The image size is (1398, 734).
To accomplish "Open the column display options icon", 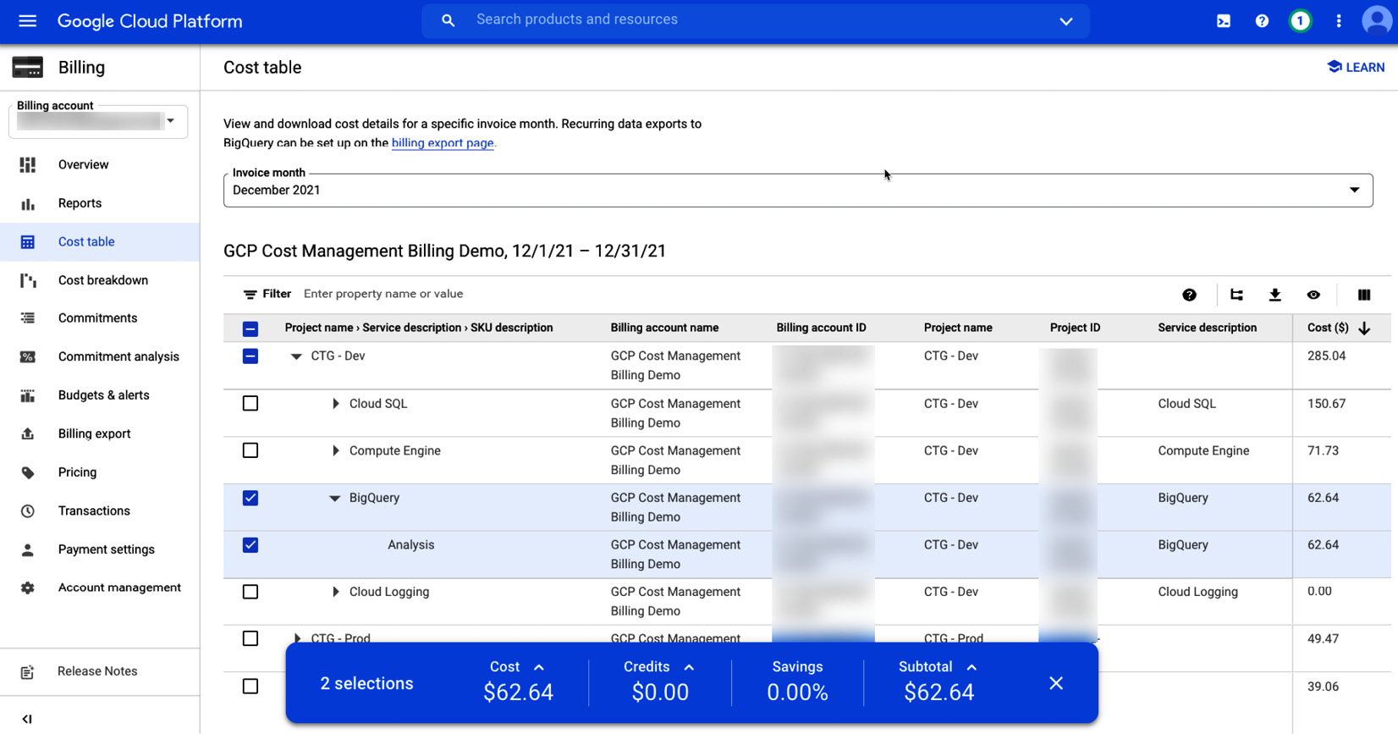I will (1364, 295).
